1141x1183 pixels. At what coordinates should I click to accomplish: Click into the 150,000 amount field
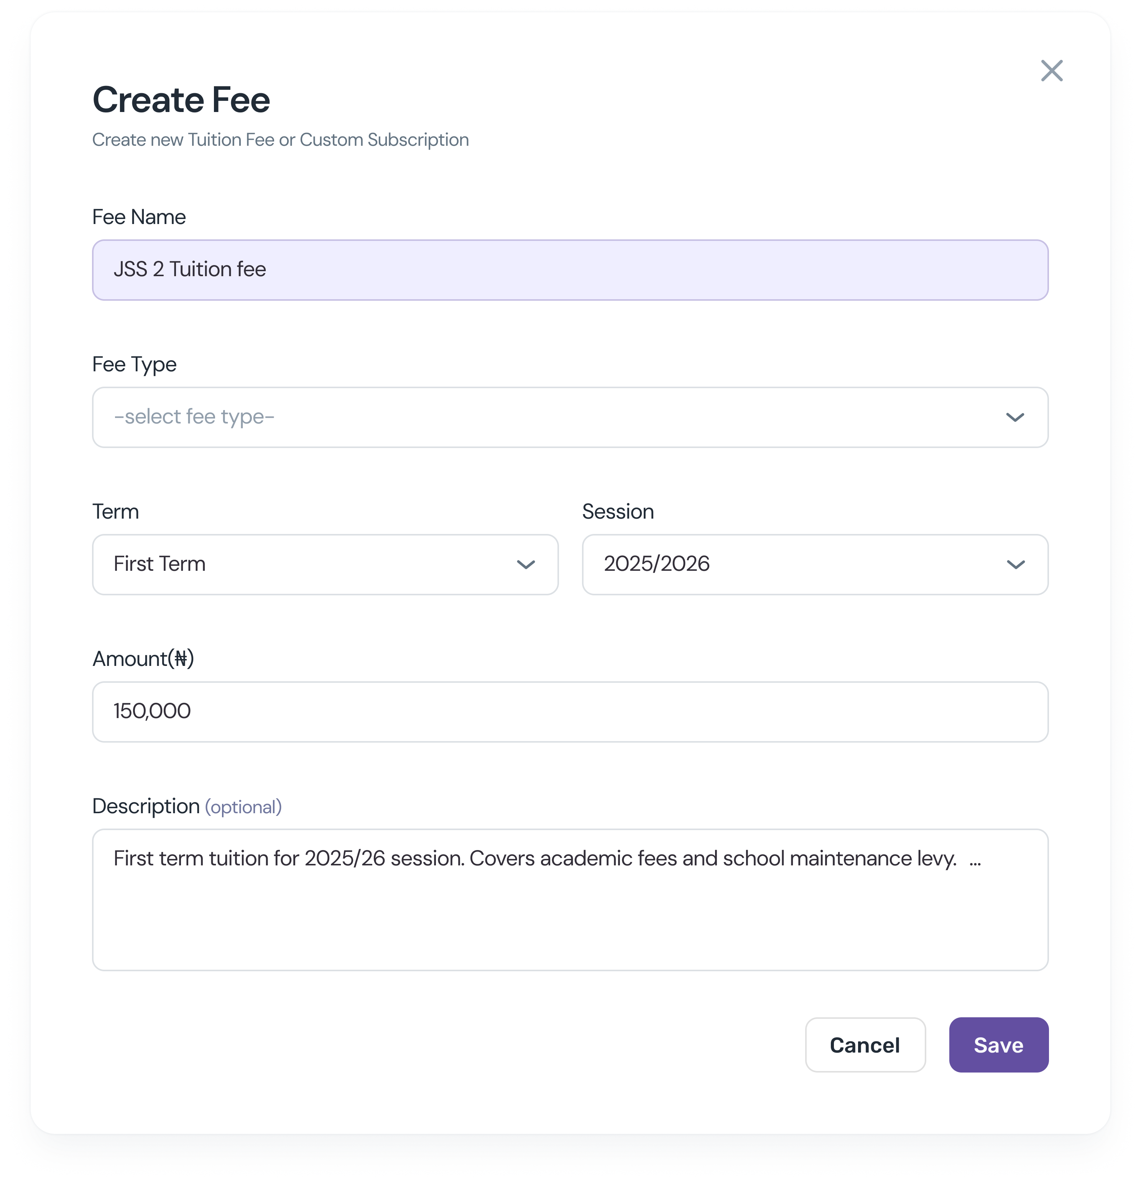pos(570,712)
